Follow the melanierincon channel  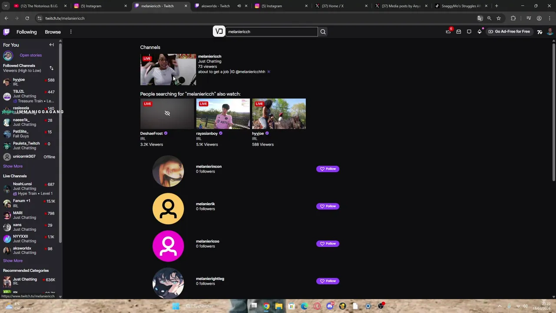[328, 169]
